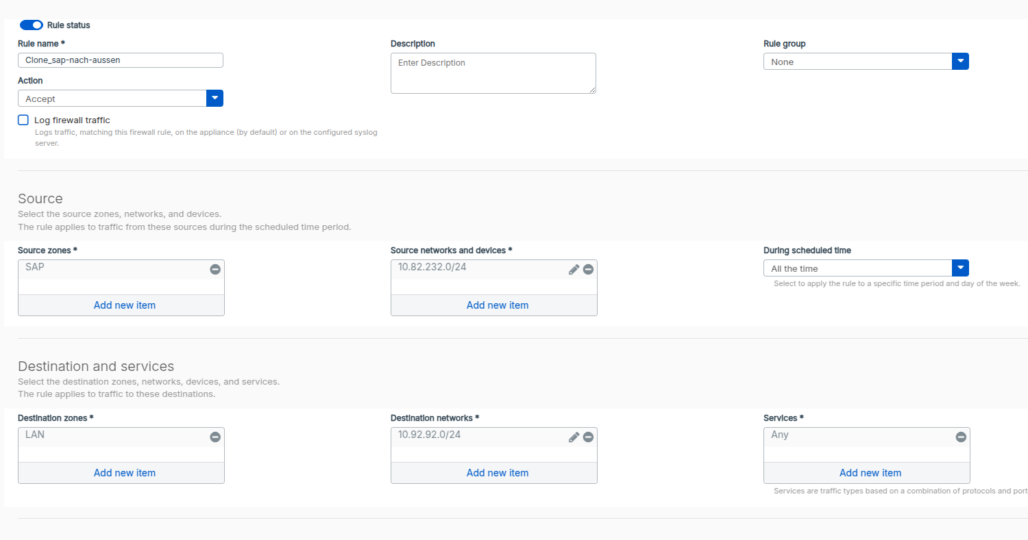This screenshot has width=1028, height=540.
Task: Remove LAN from destination zones
Action: [x=215, y=437]
